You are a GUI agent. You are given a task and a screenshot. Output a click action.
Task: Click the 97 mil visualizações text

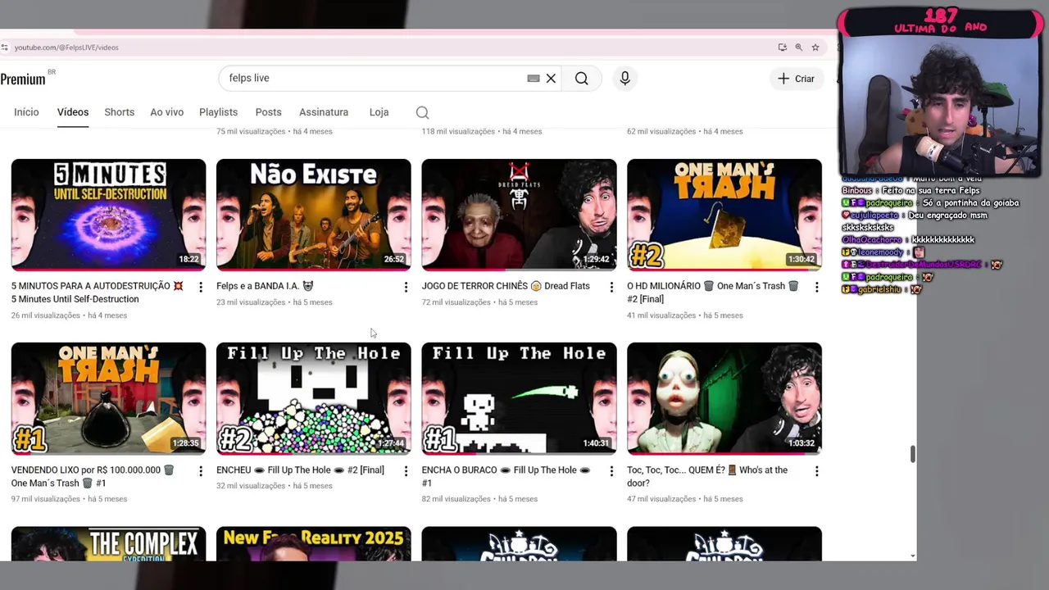click(46, 499)
